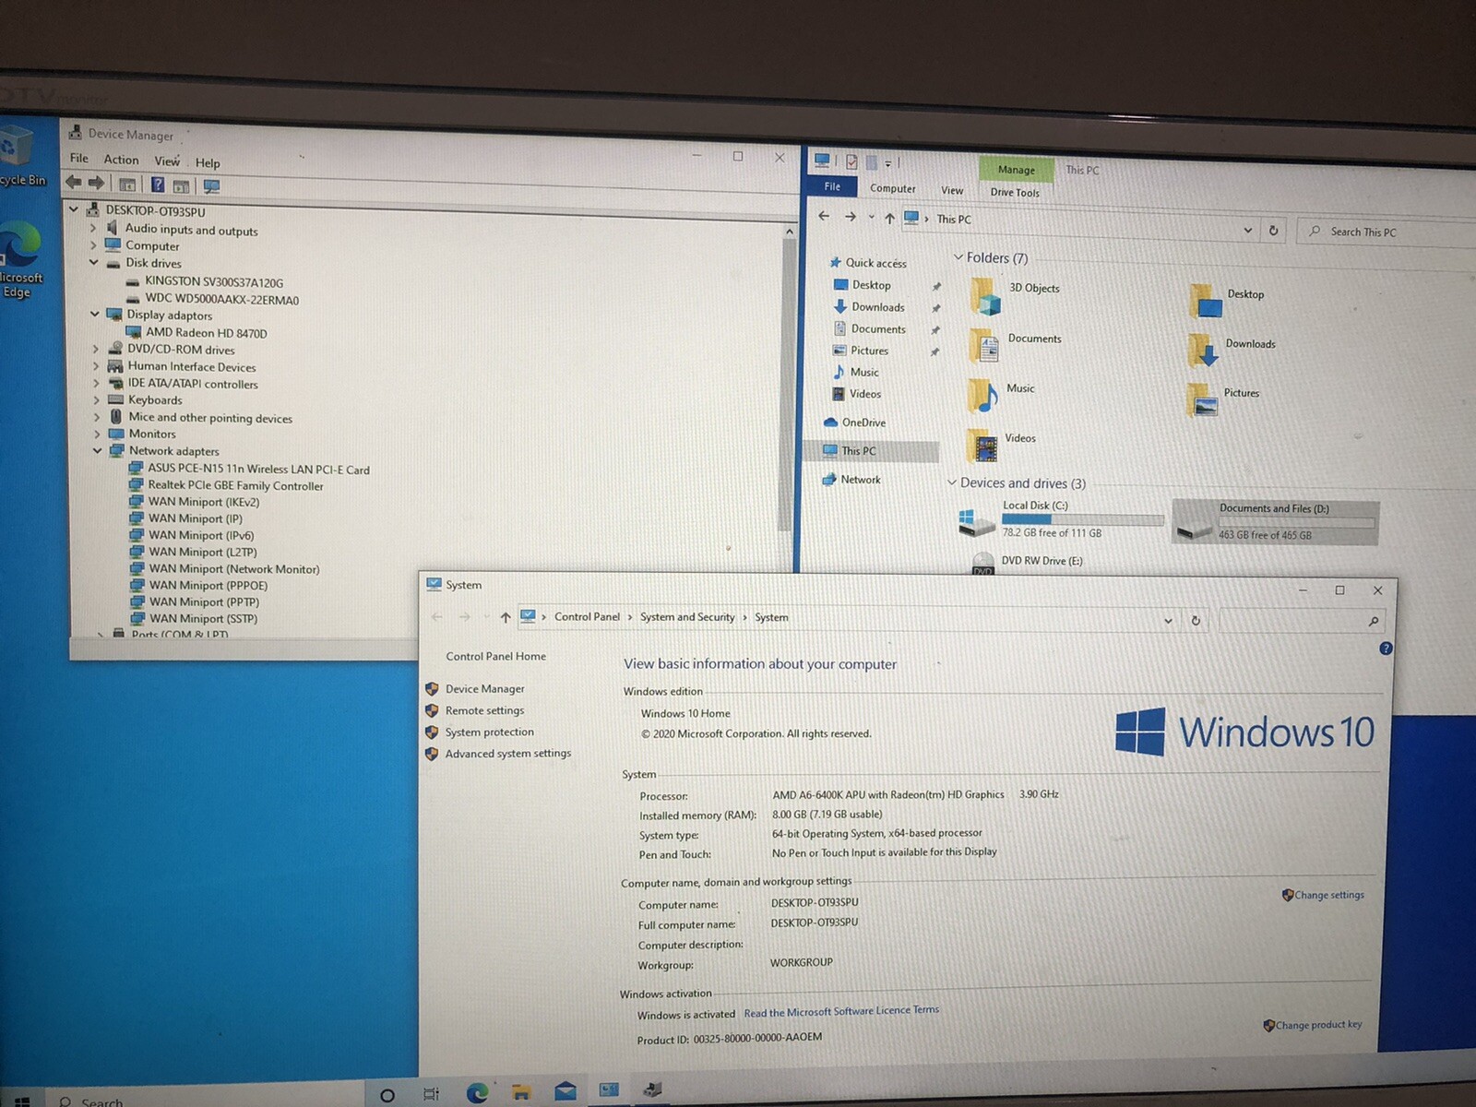This screenshot has width=1476, height=1107.
Task: Select KINGSTON SV300S37A120G disk drive
Action: pyautogui.click(x=213, y=282)
